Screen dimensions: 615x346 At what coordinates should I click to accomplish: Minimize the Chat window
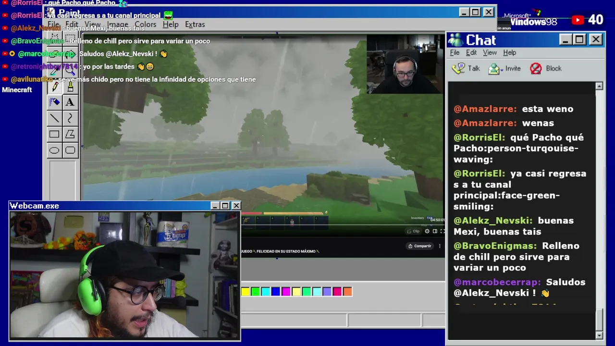tap(566, 39)
